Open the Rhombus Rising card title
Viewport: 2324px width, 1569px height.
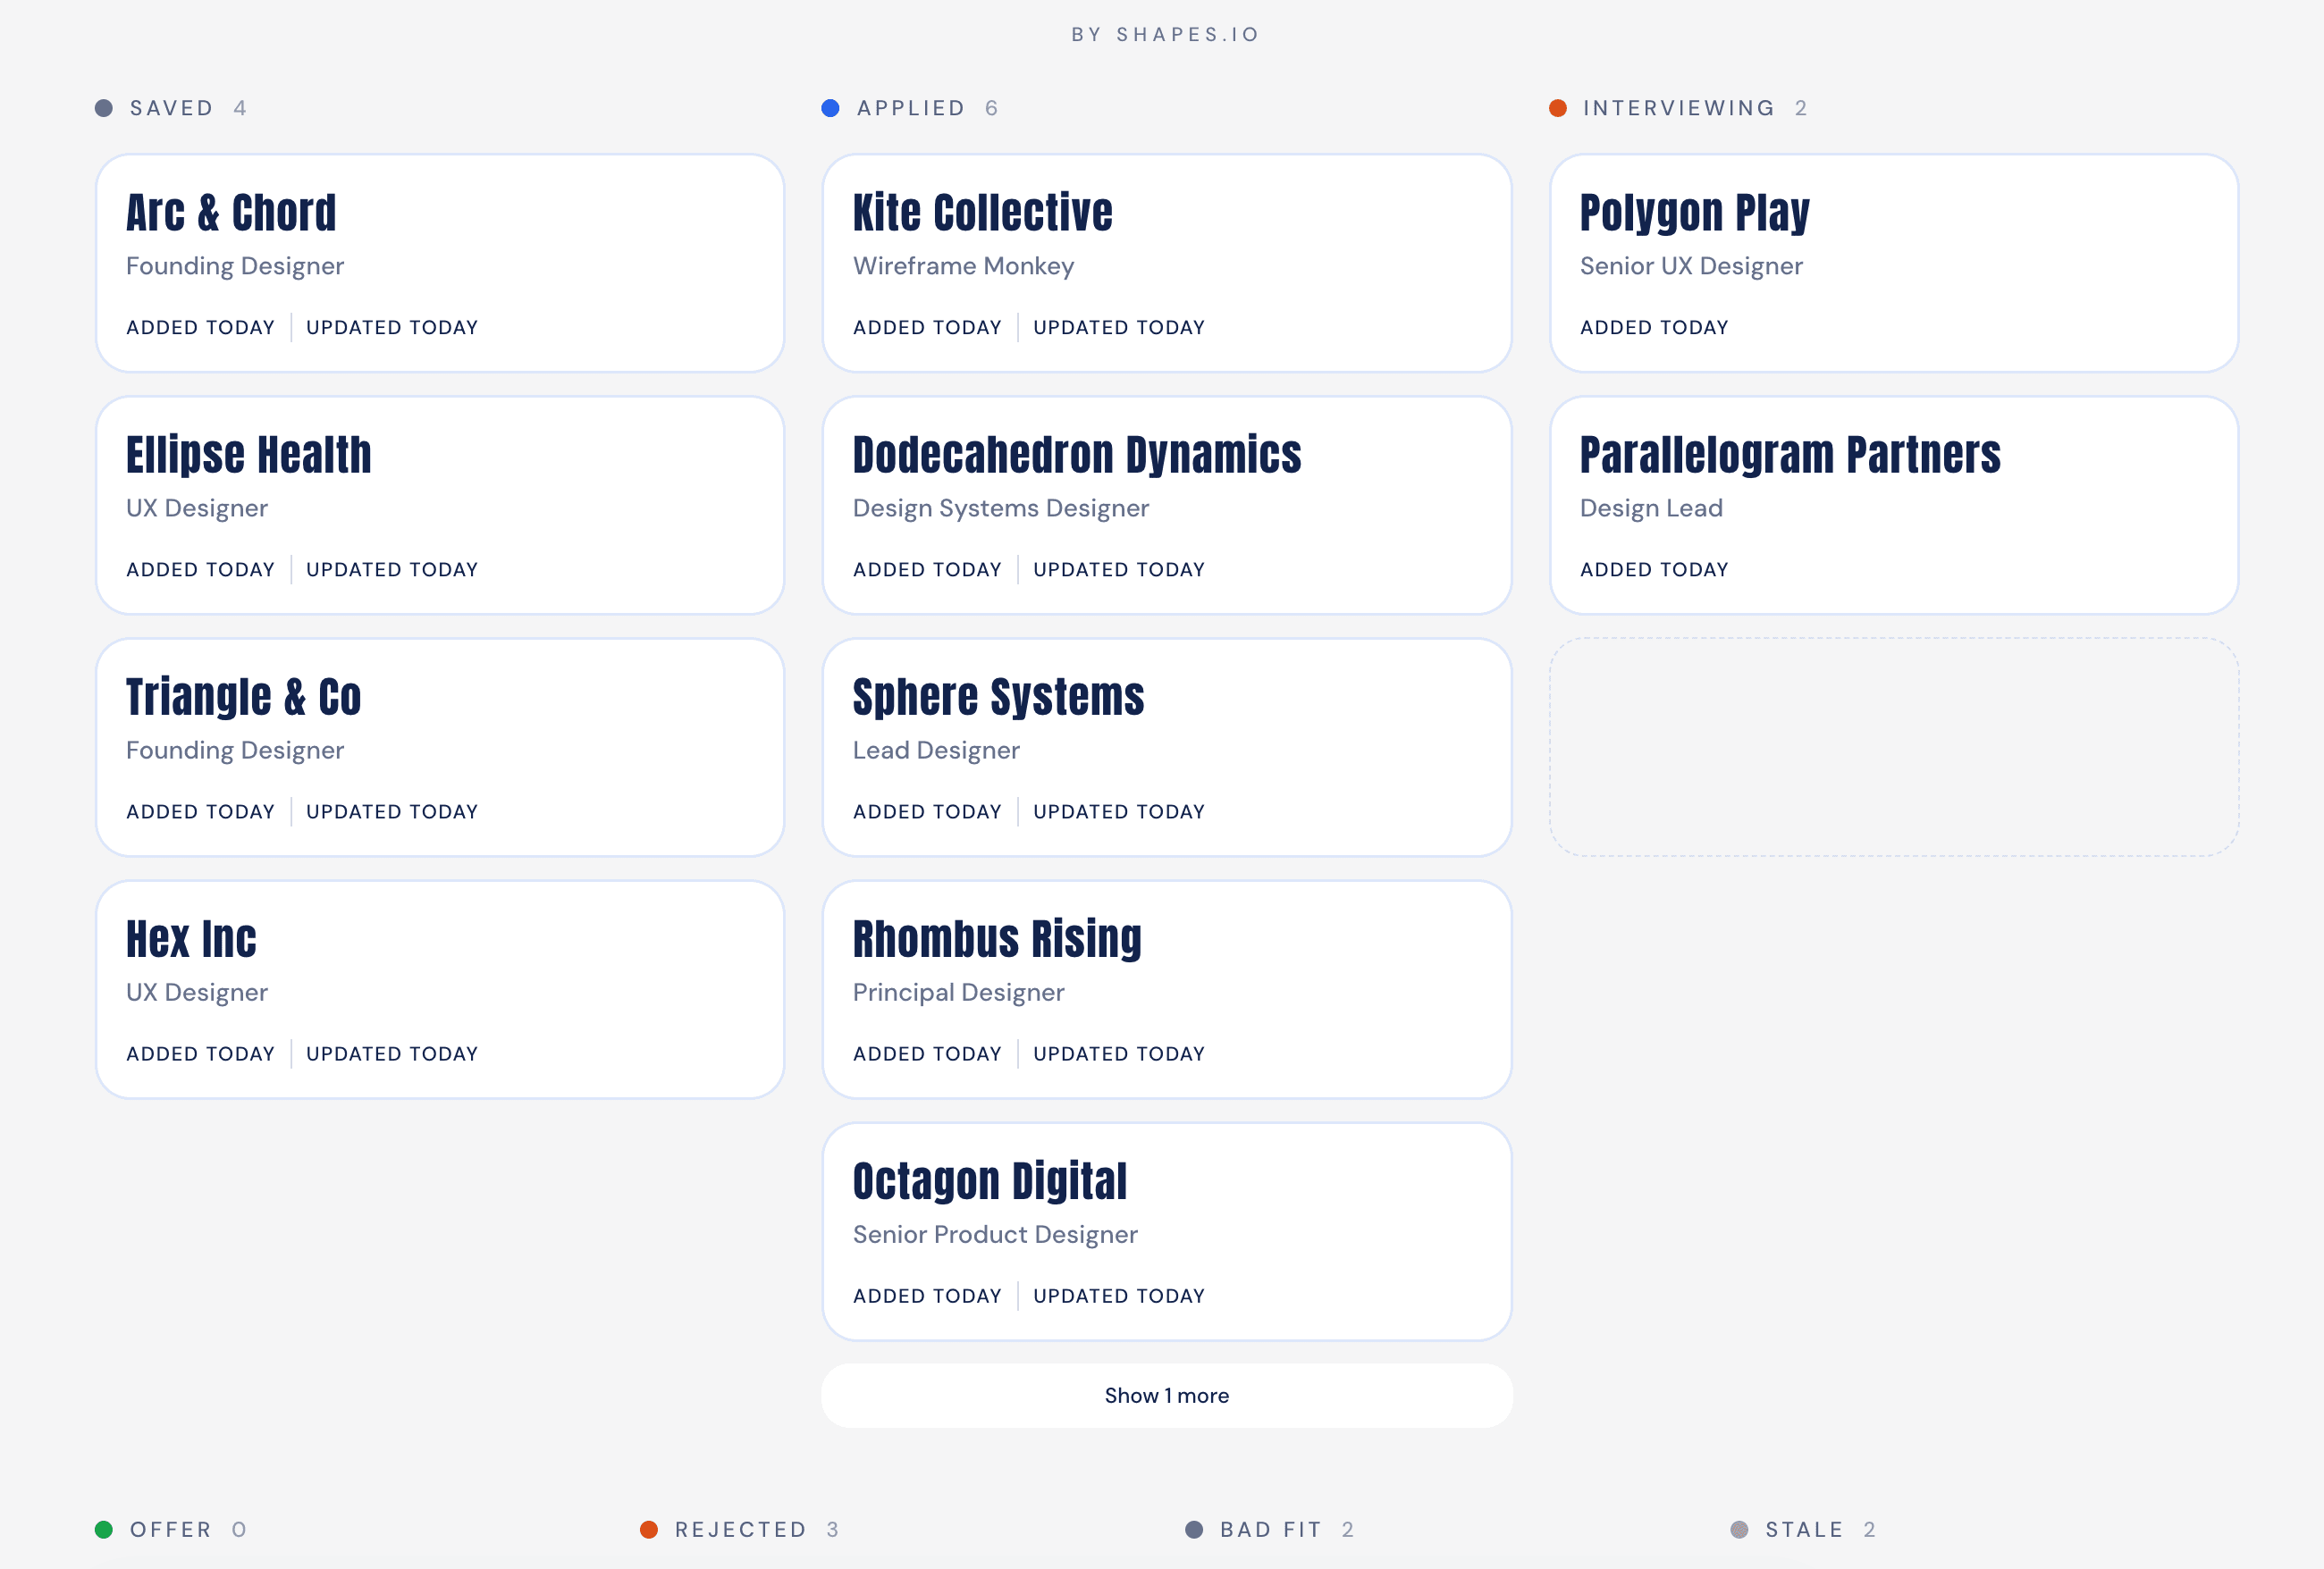pos(997,938)
